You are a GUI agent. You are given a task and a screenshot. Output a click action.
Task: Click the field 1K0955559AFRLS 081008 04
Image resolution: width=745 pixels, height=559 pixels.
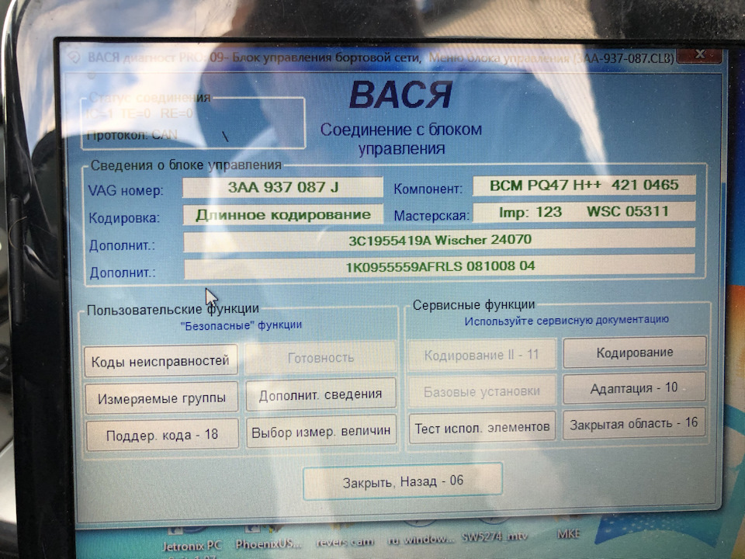(x=439, y=266)
